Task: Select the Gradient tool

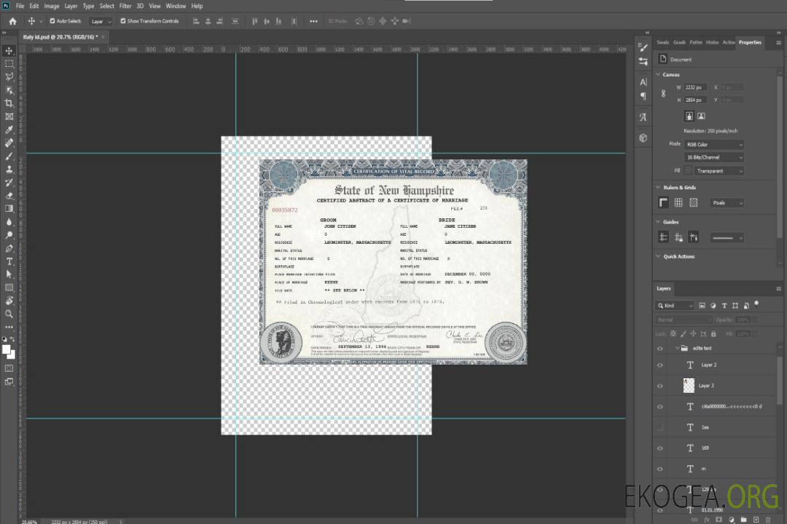Action: point(9,209)
